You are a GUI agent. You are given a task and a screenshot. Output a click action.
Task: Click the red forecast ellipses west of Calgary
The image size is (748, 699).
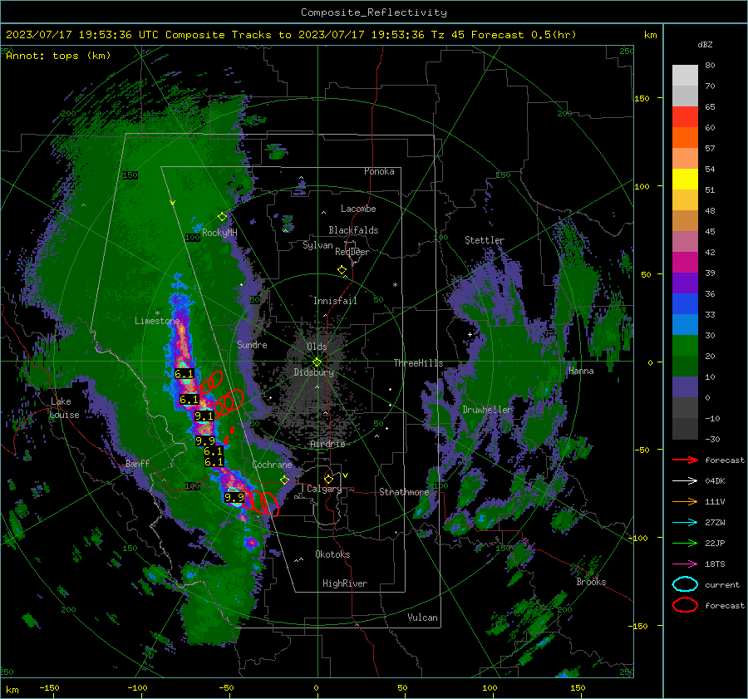pos(263,502)
